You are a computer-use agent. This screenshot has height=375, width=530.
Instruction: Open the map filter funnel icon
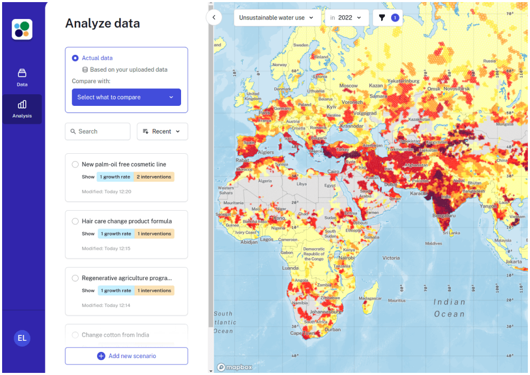pyautogui.click(x=382, y=17)
